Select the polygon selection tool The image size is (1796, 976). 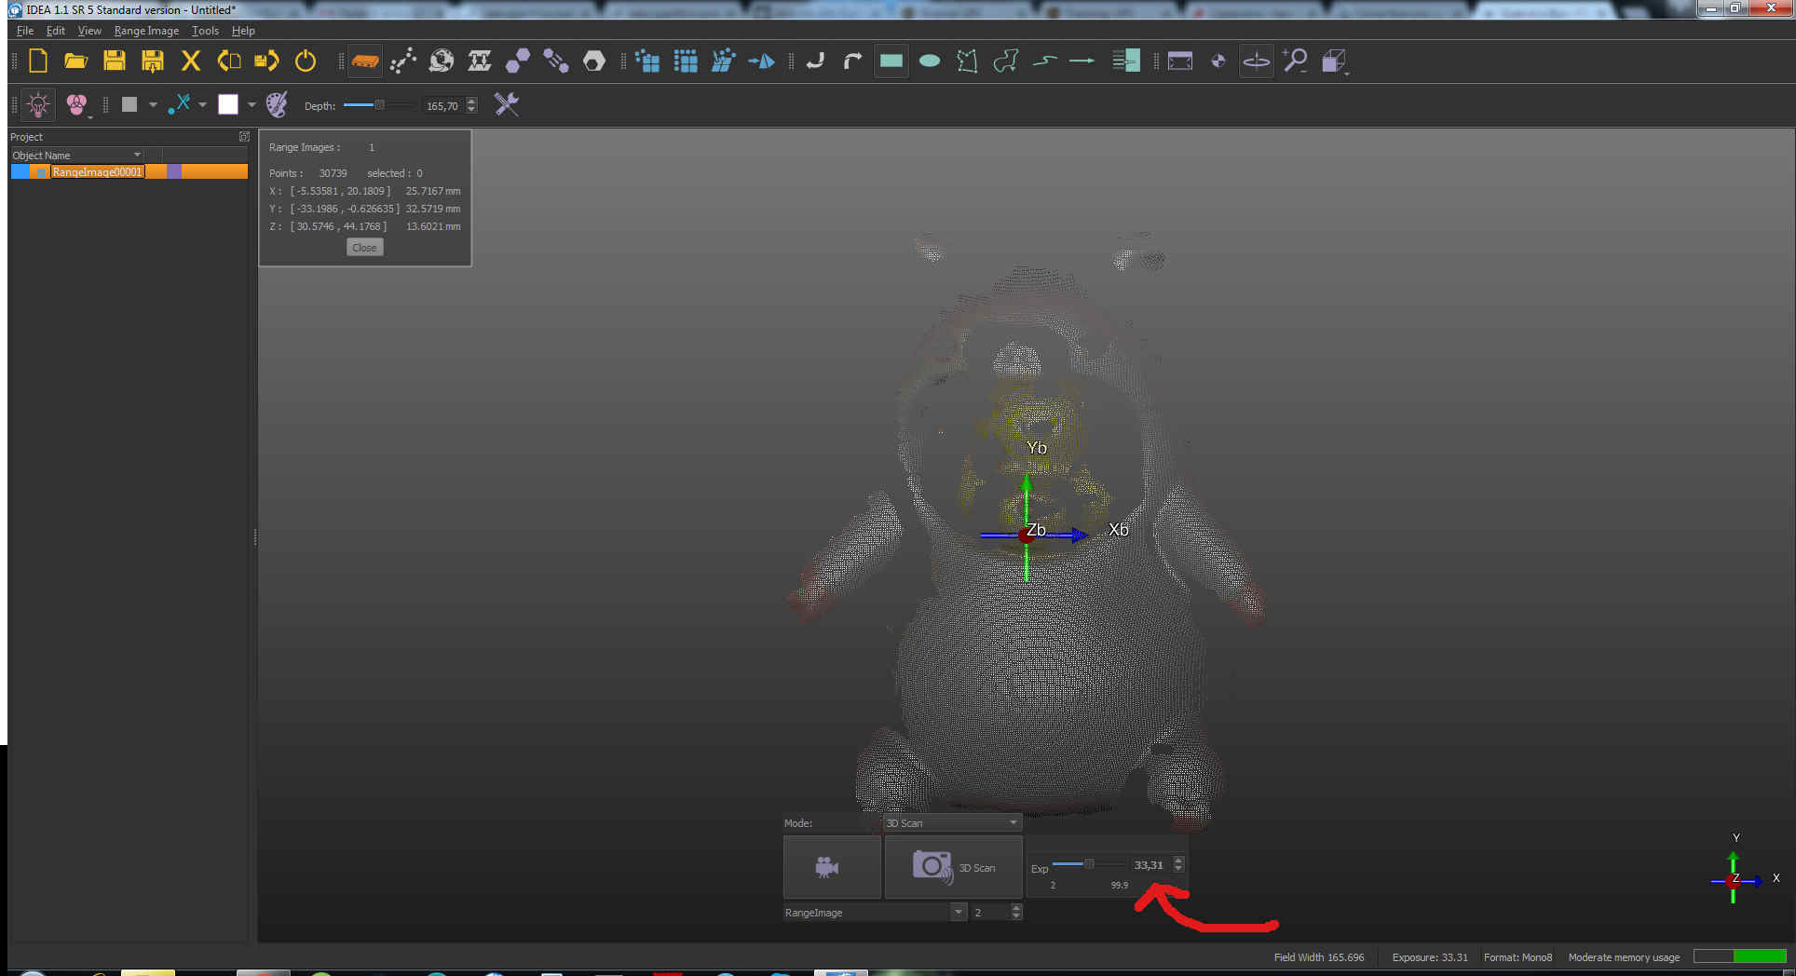(968, 61)
